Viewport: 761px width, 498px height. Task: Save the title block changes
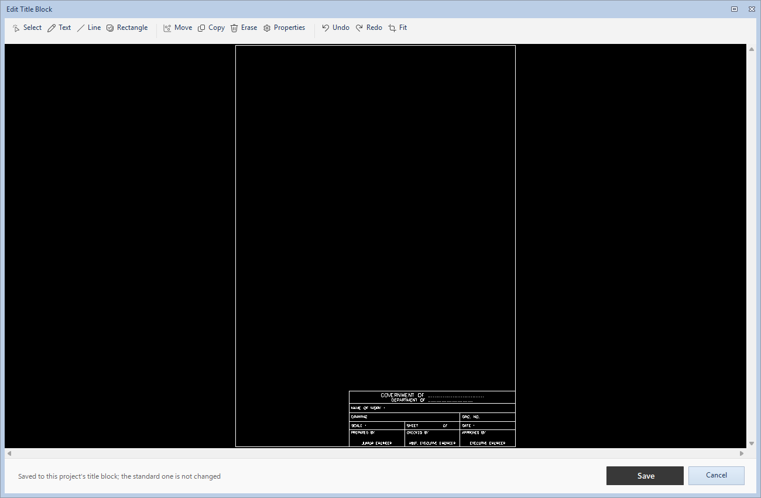(x=645, y=476)
